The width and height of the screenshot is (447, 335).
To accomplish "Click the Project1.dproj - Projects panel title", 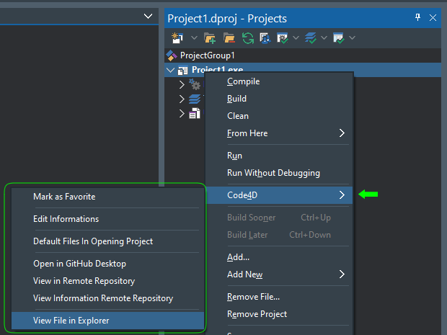I will pyautogui.click(x=227, y=19).
